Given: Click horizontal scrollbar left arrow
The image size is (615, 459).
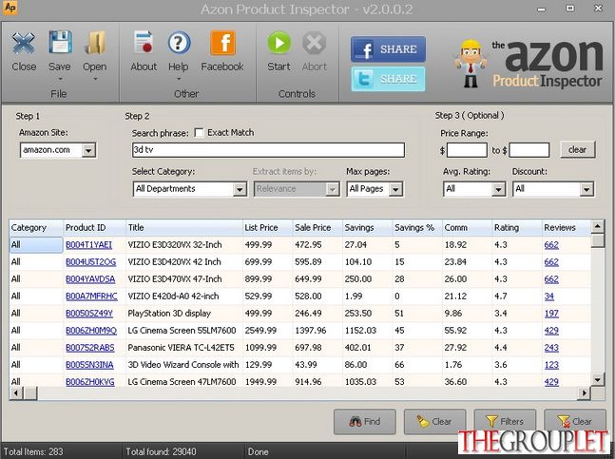Looking at the screenshot, I should (x=16, y=392).
